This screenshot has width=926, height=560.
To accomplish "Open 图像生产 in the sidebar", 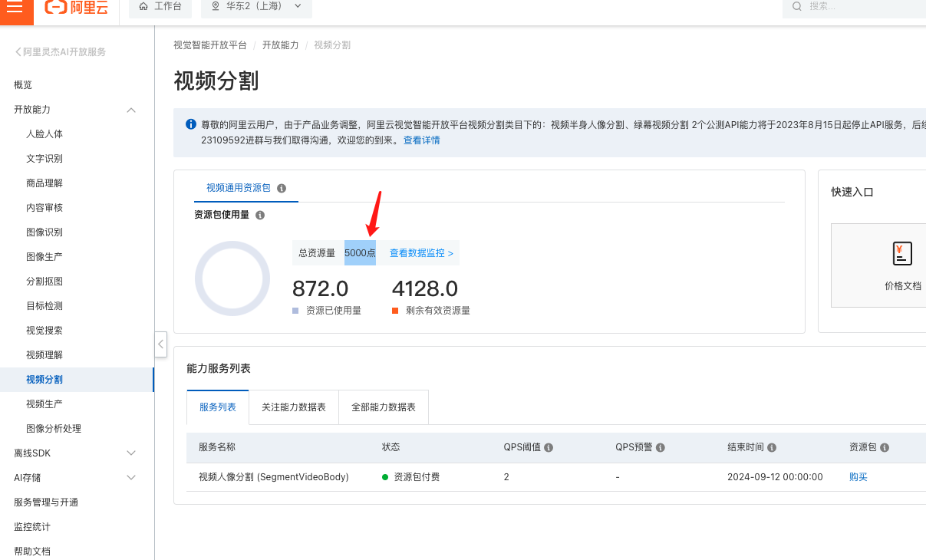I will click(44, 257).
